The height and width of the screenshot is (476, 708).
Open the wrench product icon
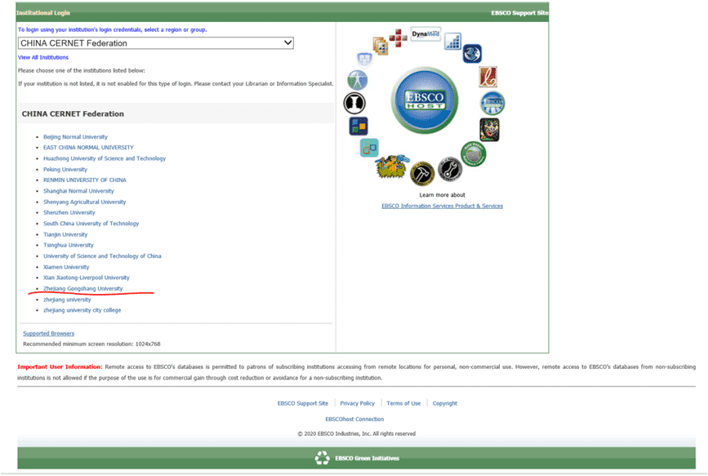(x=450, y=169)
